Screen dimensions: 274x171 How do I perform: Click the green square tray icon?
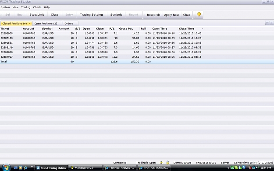(232, 168)
